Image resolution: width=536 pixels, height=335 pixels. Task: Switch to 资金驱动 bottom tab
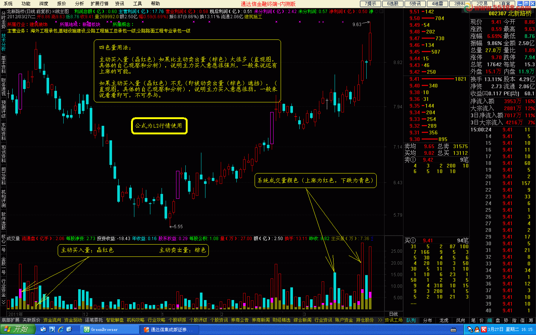73,320
